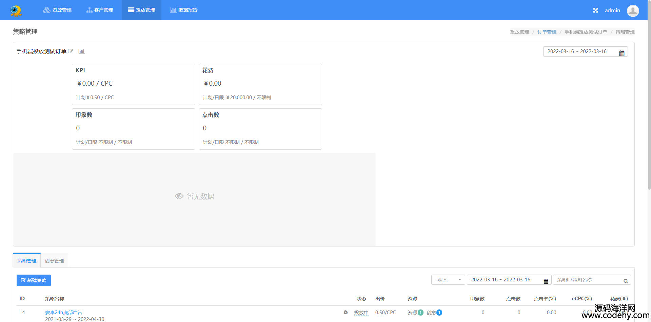Click the 状态 column header
This screenshot has height=322, width=651.
pos(361,299)
